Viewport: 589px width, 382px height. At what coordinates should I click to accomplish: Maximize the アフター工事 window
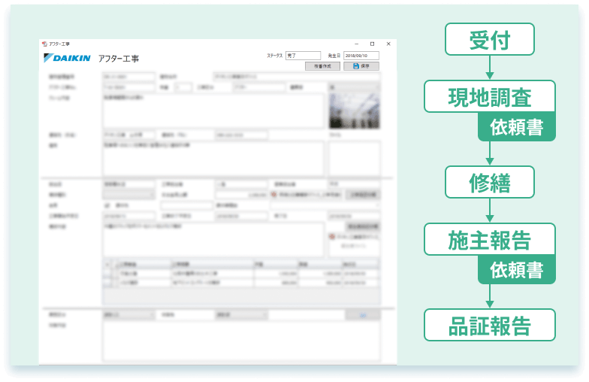click(x=372, y=44)
